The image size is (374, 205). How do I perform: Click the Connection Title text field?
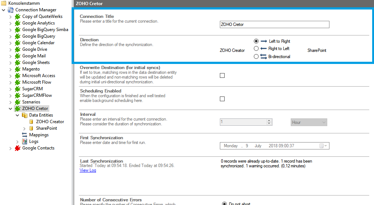point(274,24)
